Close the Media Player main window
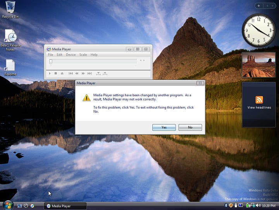The image size is (279, 210). pyautogui.click(x=146, y=49)
